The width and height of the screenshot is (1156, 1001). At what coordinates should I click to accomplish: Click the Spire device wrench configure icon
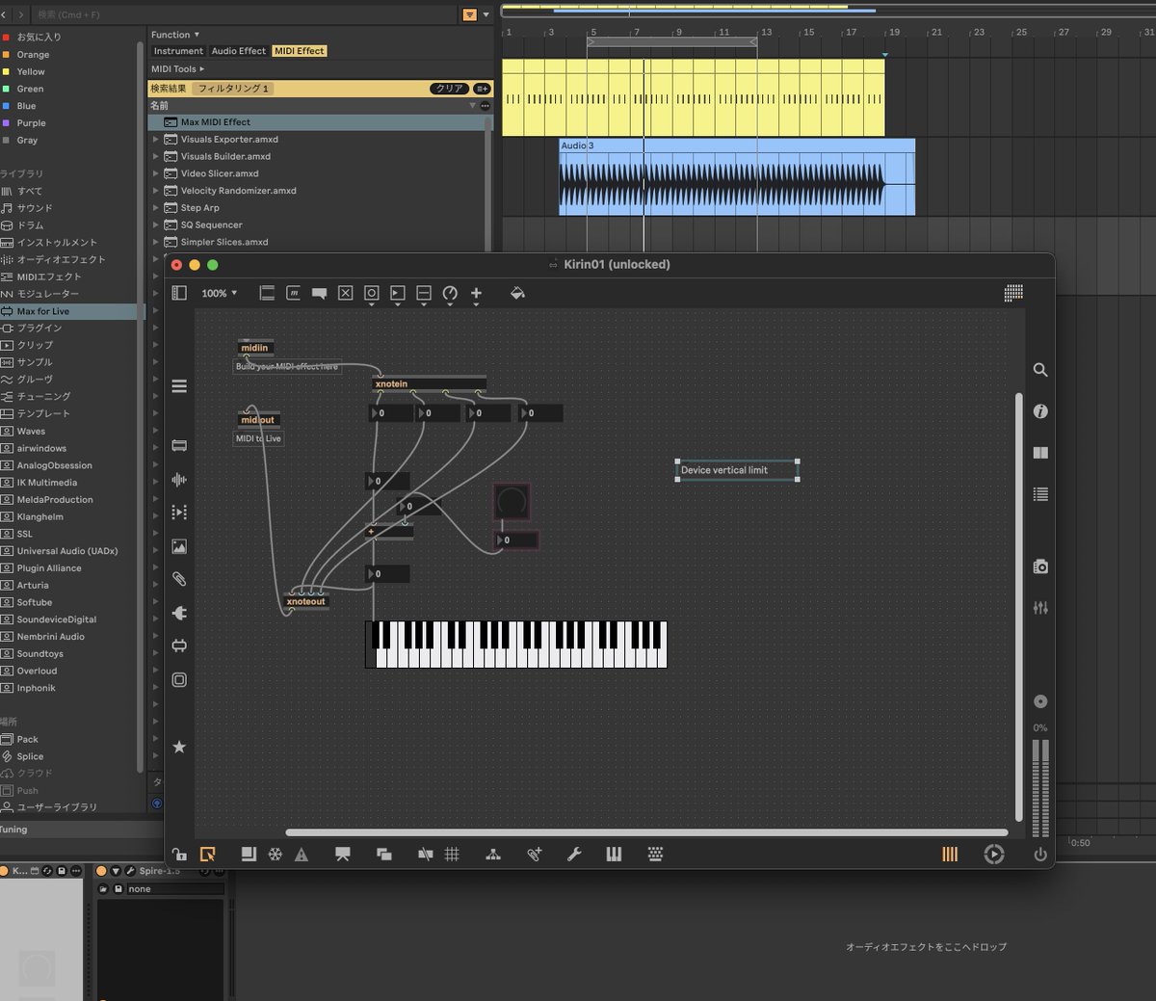[130, 871]
